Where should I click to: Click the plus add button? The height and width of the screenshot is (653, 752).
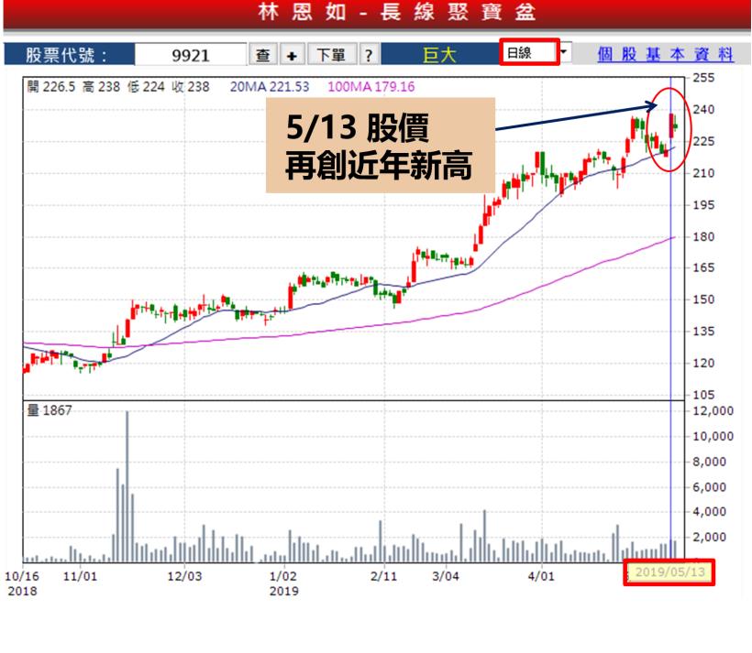(292, 55)
